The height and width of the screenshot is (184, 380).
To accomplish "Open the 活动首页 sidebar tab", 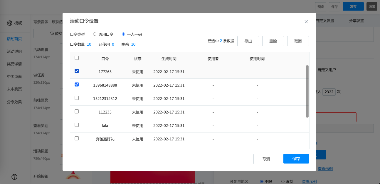I will (x=14, y=39).
